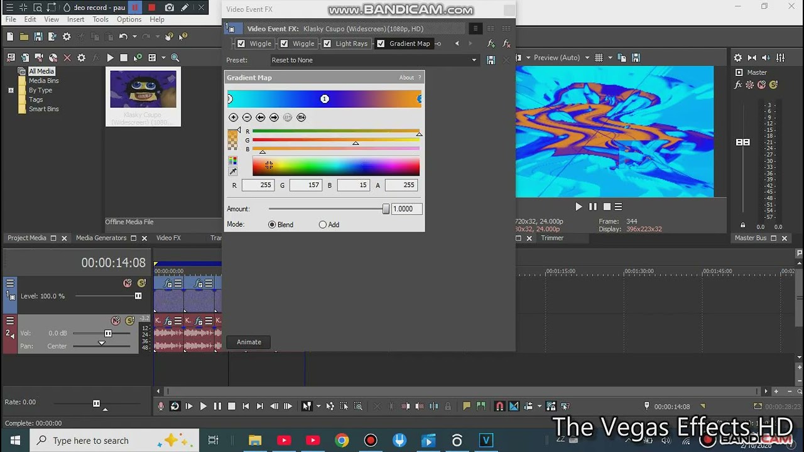Select next gradient stop right arrow icon
804x452 pixels.
click(274, 117)
